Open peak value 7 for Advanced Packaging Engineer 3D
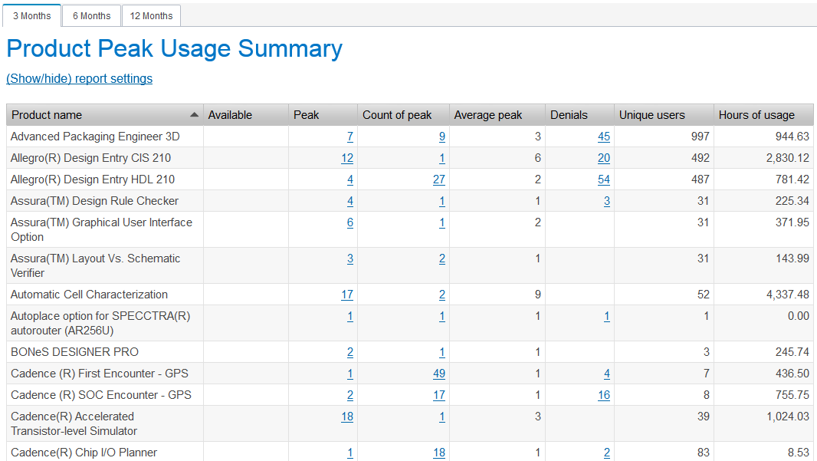The height and width of the screenshot is (461, 817). tap(349, 137)
